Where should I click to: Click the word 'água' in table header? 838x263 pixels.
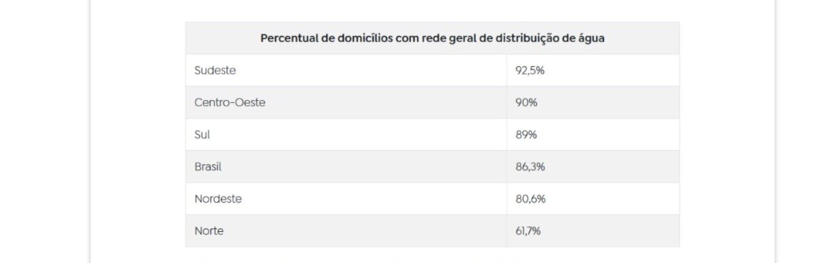(588, 39)
